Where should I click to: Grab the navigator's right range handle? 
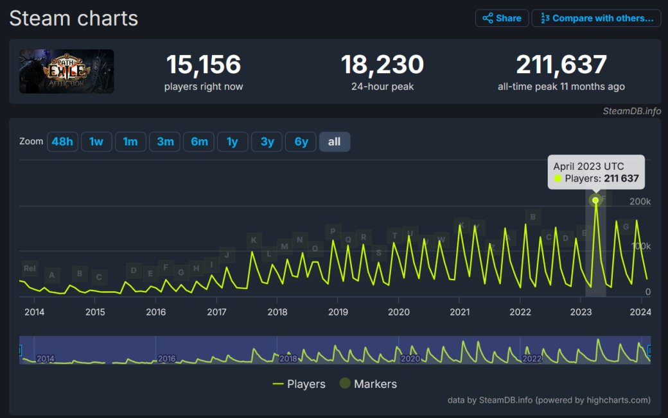click(649, 351)
